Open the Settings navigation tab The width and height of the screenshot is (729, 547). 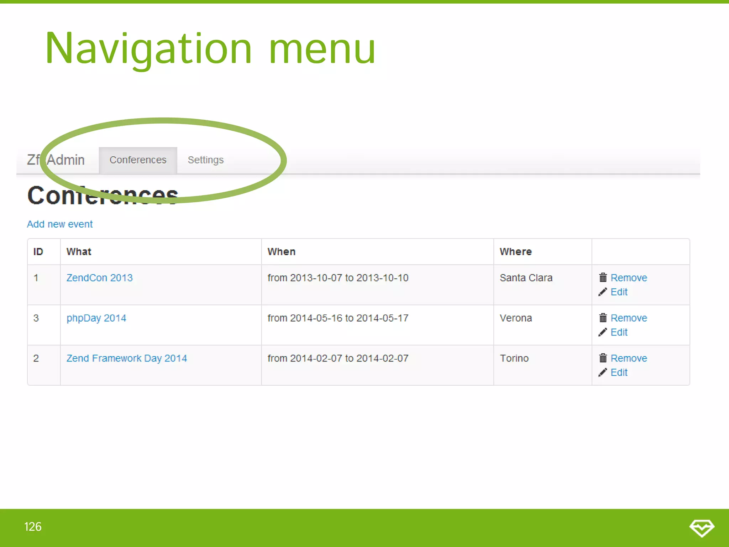point(206,160)
